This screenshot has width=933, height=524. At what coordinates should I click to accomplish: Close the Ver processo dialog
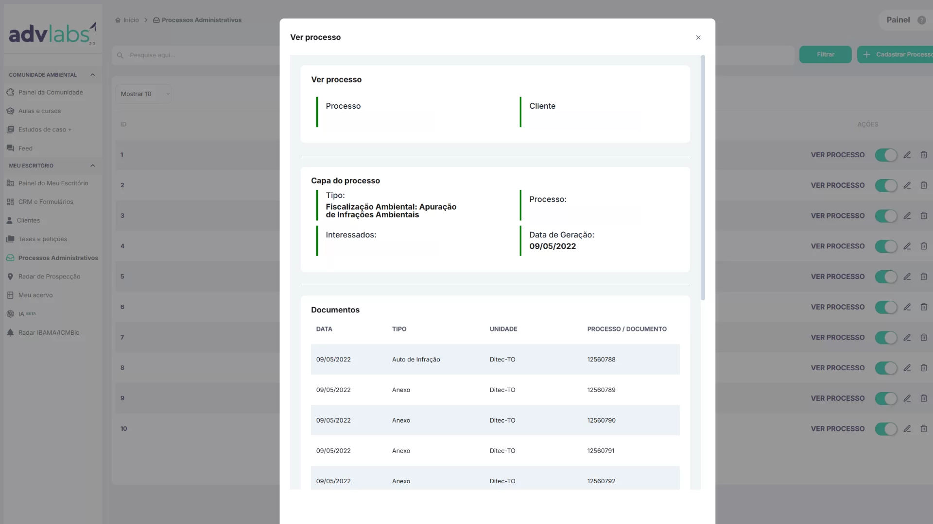(x=698, y=37)
